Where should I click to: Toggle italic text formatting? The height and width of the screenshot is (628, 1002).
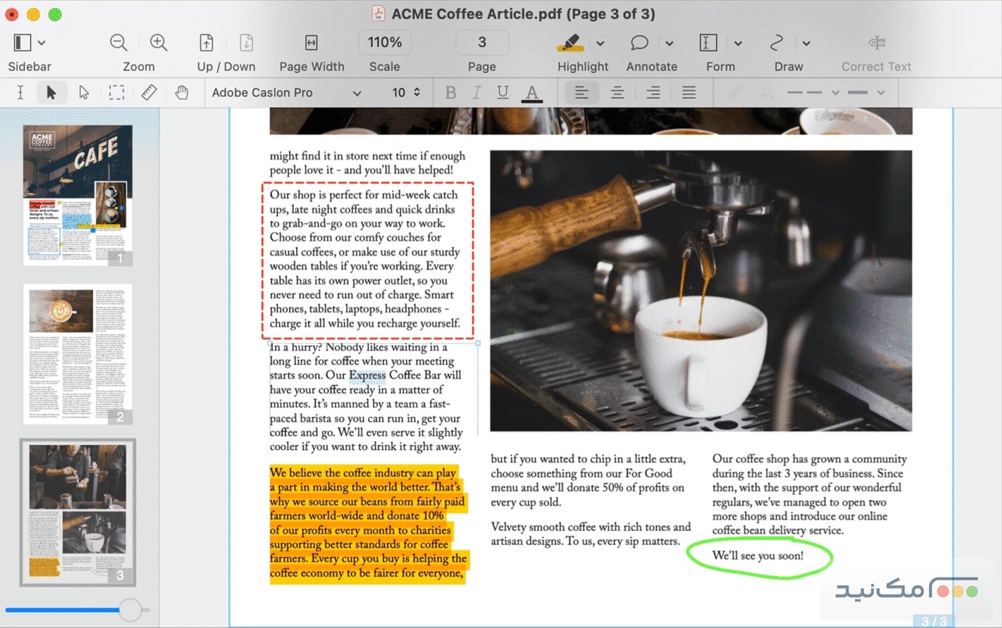click(476, 92)
